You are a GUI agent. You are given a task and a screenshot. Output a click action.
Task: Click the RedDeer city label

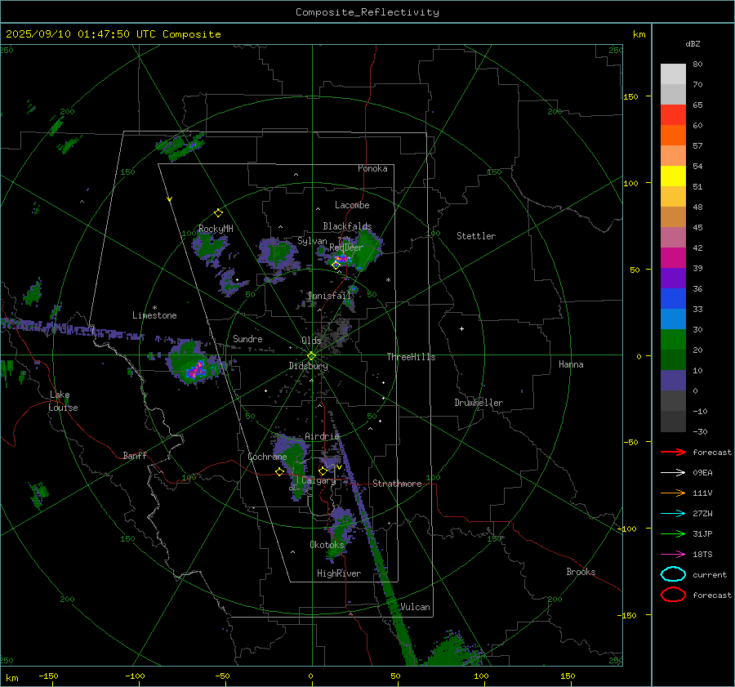point(346,248)
